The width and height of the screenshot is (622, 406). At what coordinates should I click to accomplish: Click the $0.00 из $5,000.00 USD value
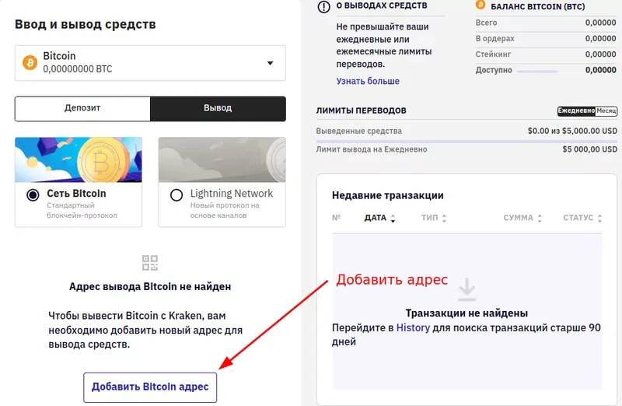click(572, 131)
